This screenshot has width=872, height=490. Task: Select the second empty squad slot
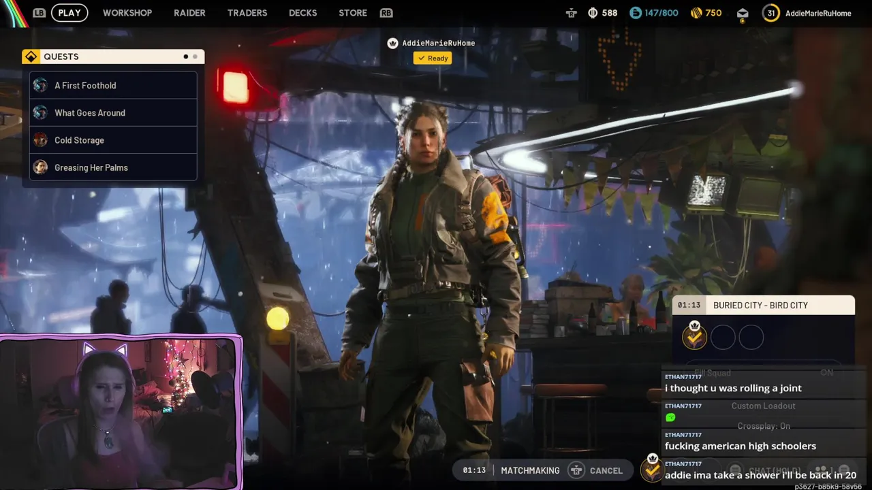tap(723, 337)
